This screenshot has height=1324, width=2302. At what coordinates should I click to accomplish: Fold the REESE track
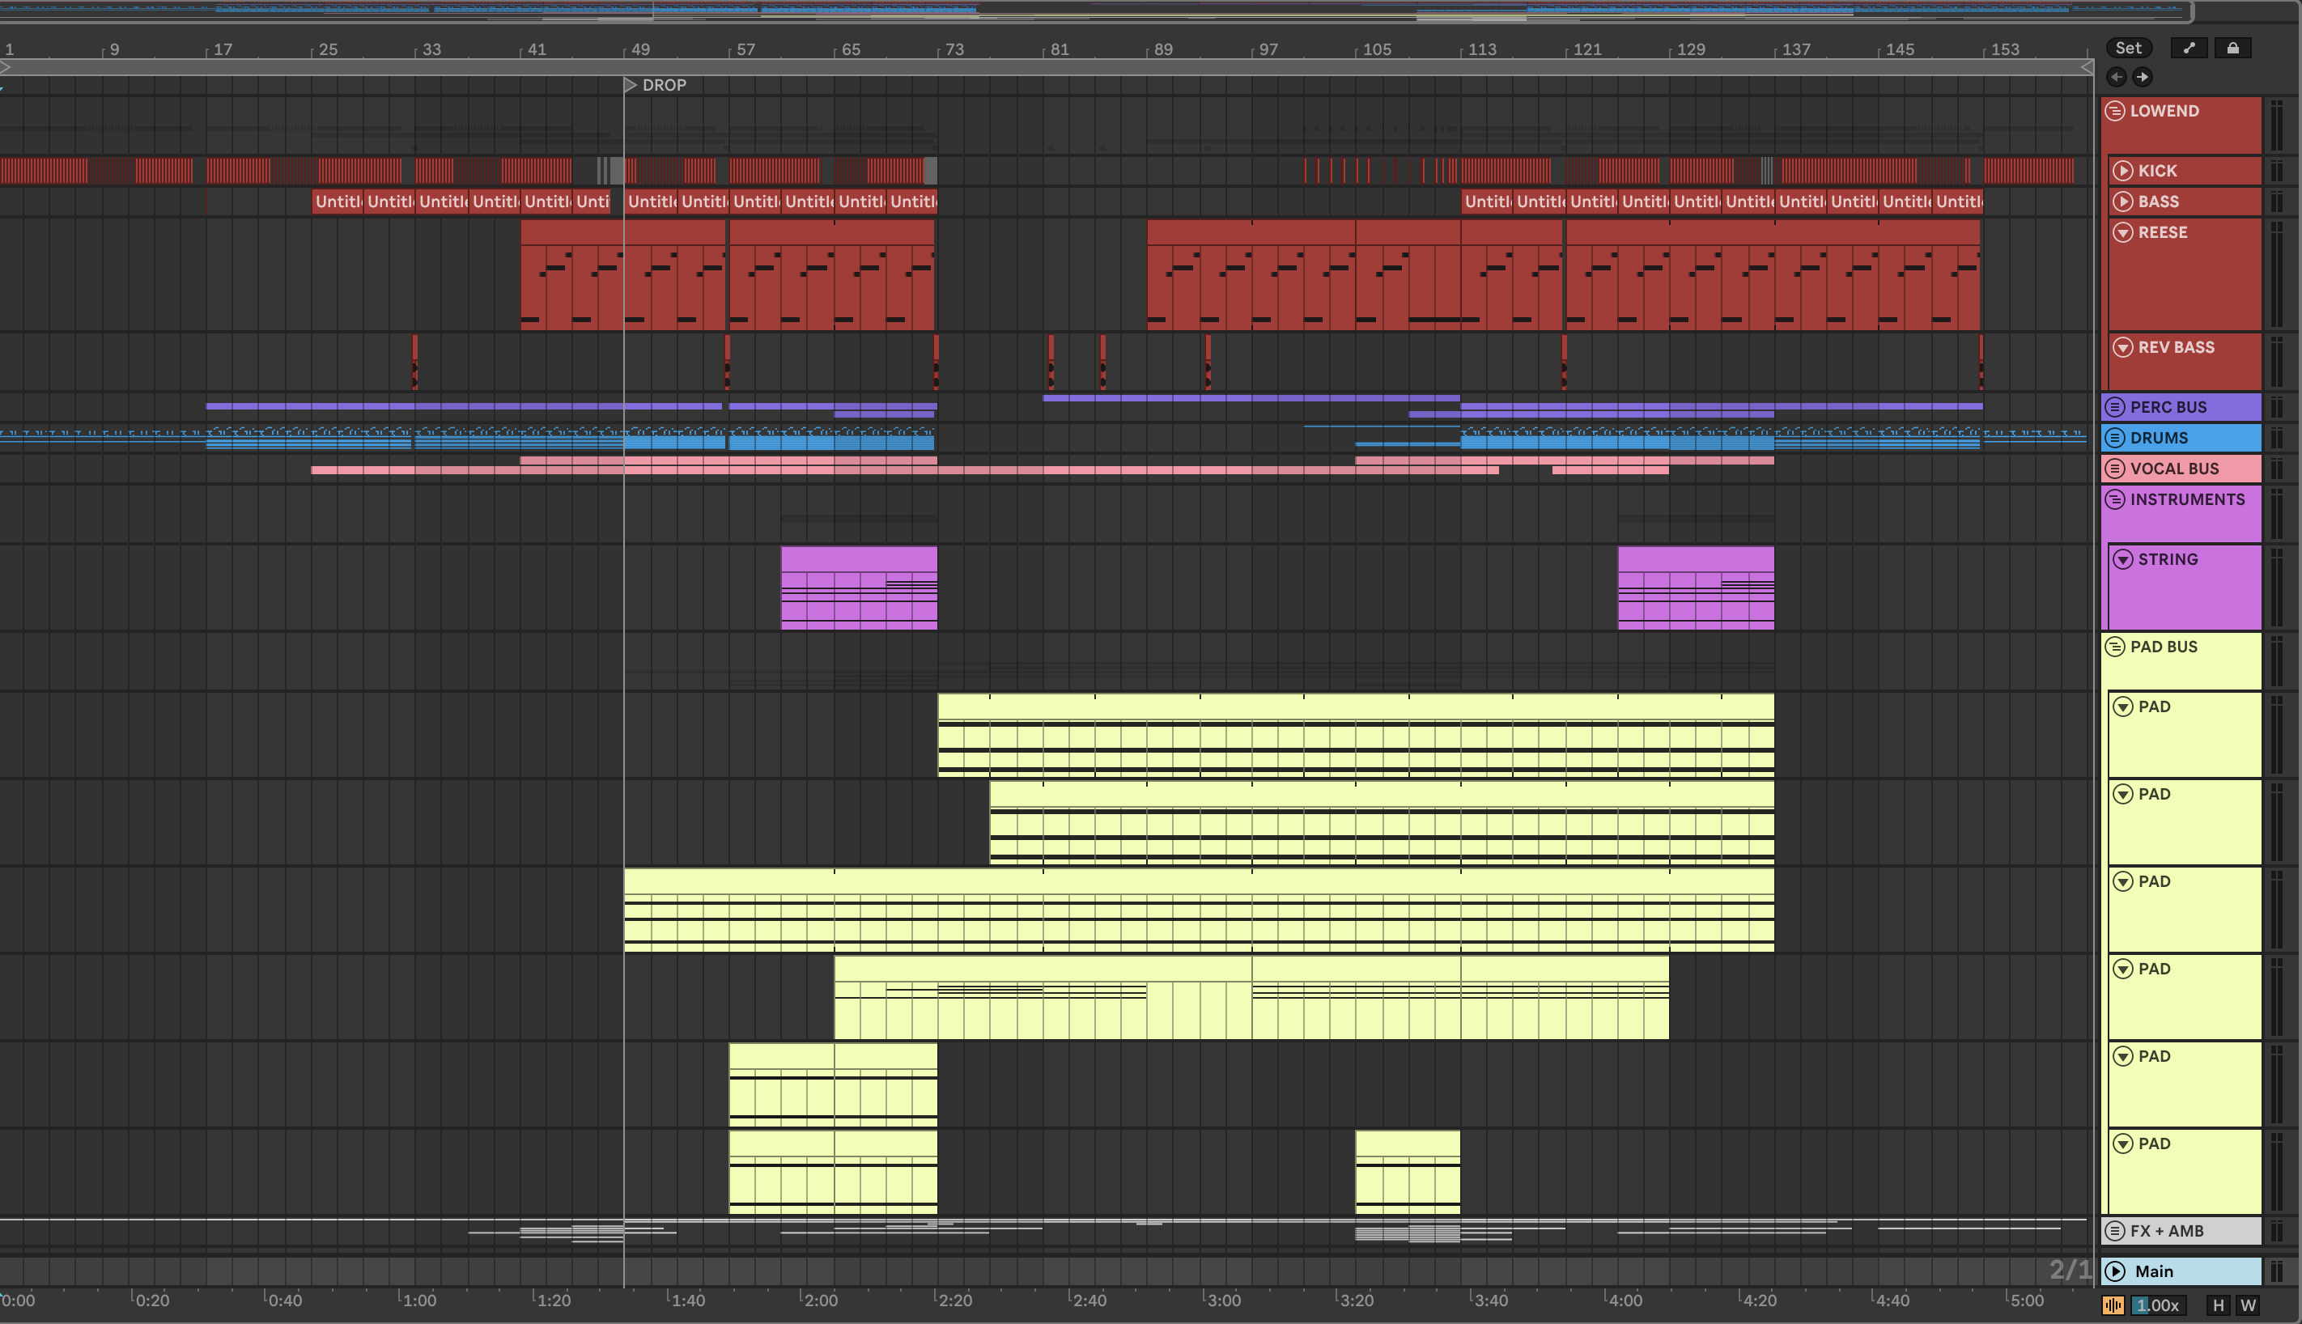[x=2123, y=232]
